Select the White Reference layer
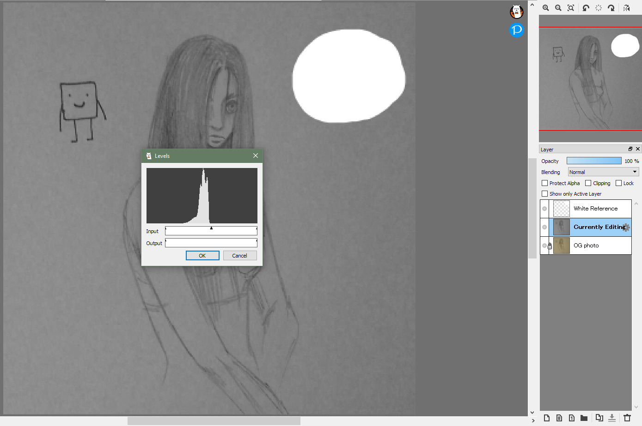 [586, 209]
